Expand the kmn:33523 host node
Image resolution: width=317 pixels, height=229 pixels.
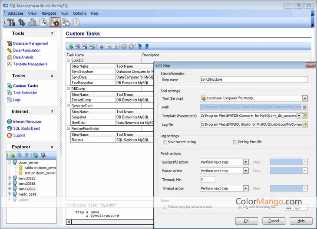click(x=9, y=178)
